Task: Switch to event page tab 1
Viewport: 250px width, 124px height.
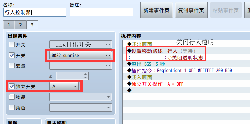Action: tap(9, 25)
